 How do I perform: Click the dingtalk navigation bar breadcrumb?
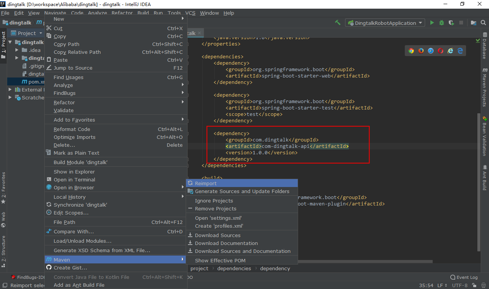click(17, 23)
